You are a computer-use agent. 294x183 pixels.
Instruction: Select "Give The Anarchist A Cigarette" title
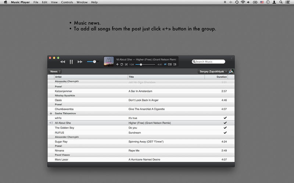[x=147, y=109]
